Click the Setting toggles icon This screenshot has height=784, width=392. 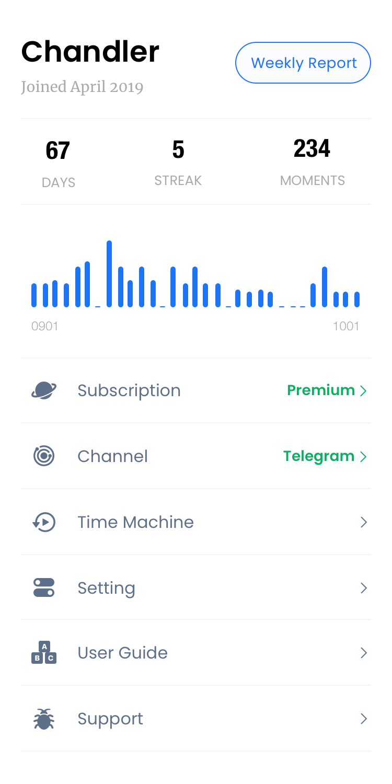tap(44, 587)
